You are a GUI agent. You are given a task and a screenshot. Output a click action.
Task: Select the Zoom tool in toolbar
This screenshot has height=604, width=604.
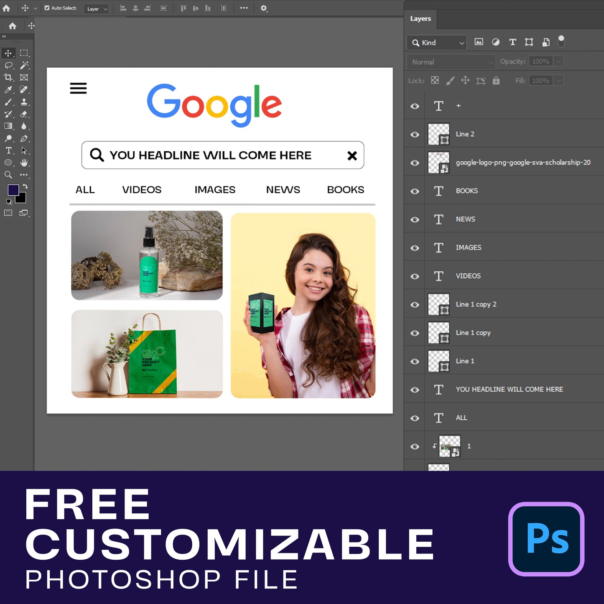8,175
